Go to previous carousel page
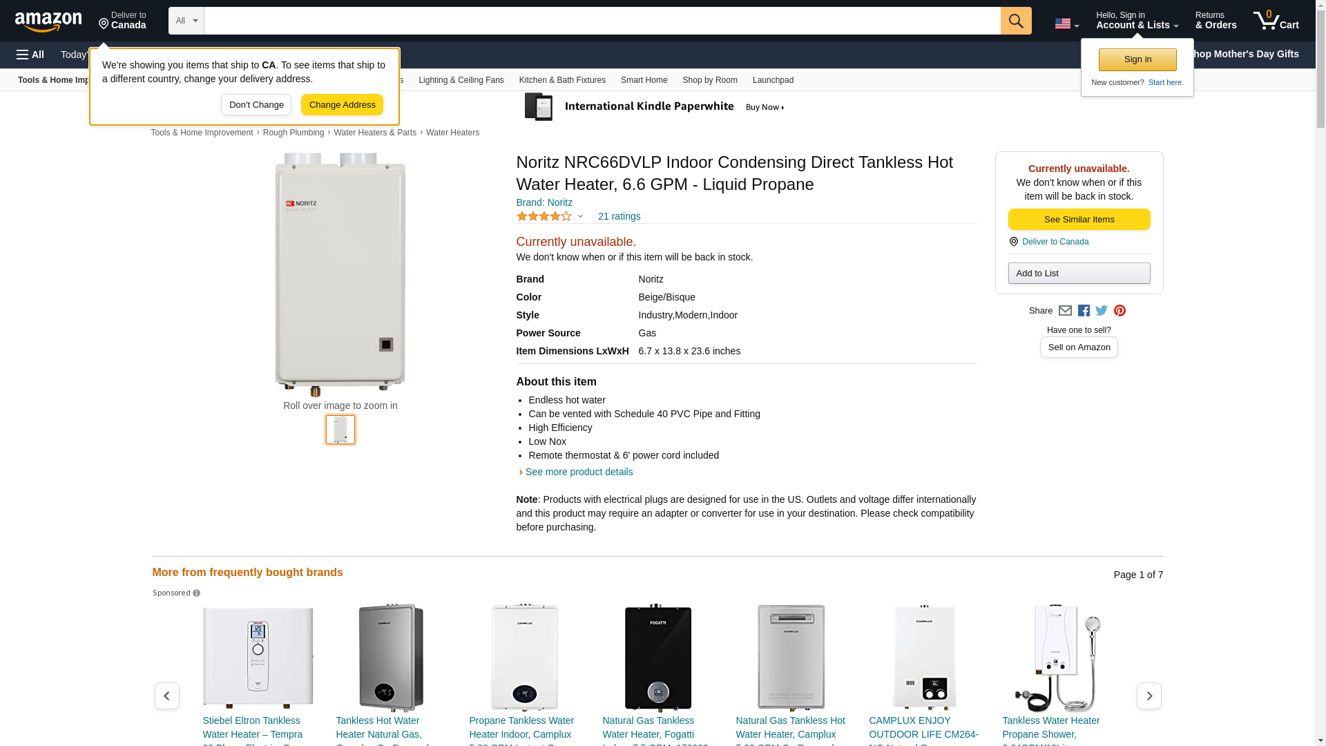The height and width of the screenshot is (746, 1326). point(166,696)
